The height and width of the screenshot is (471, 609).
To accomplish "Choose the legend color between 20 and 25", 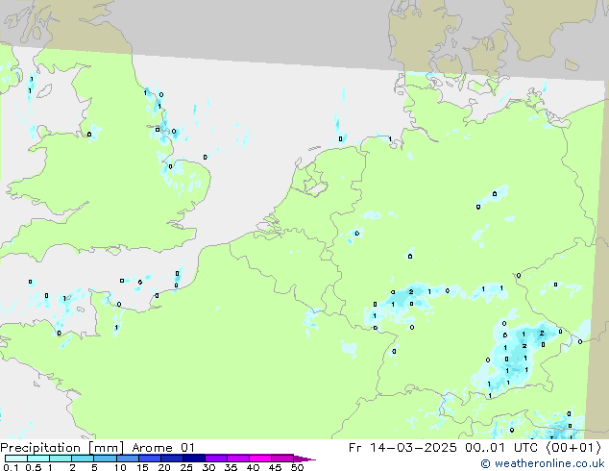I will [x=175, y=459].
